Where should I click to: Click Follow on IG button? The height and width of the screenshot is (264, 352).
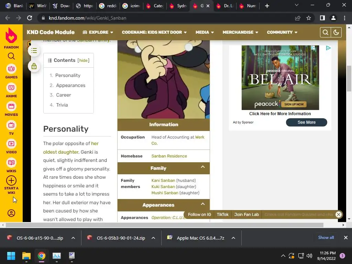199,214
